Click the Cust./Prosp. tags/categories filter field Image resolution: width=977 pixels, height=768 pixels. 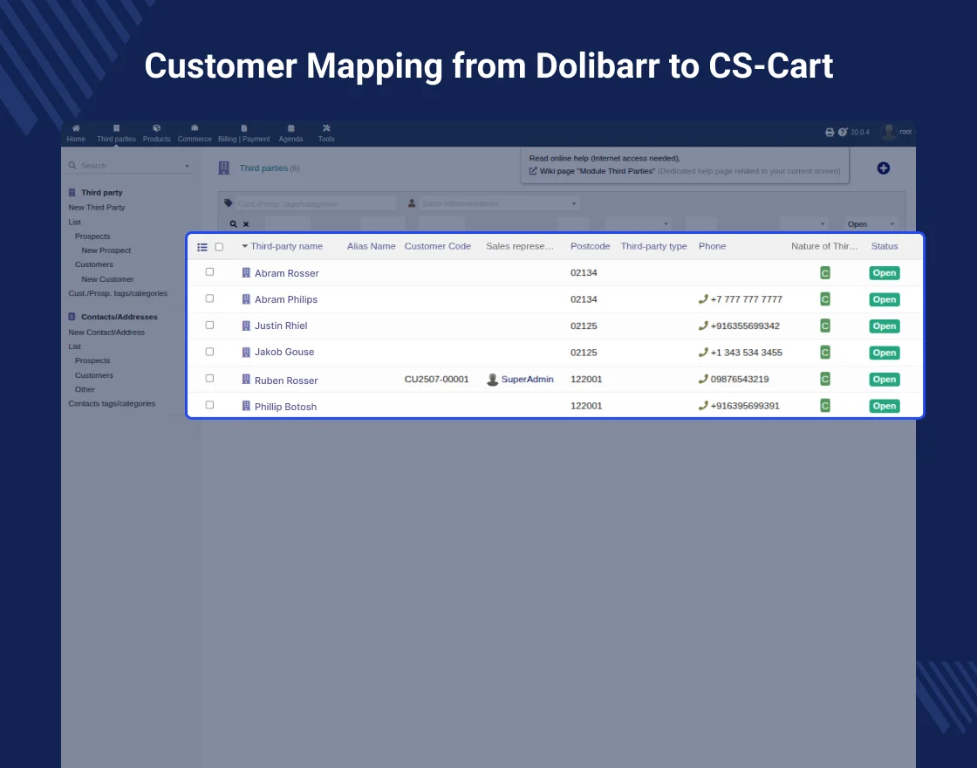310,203
